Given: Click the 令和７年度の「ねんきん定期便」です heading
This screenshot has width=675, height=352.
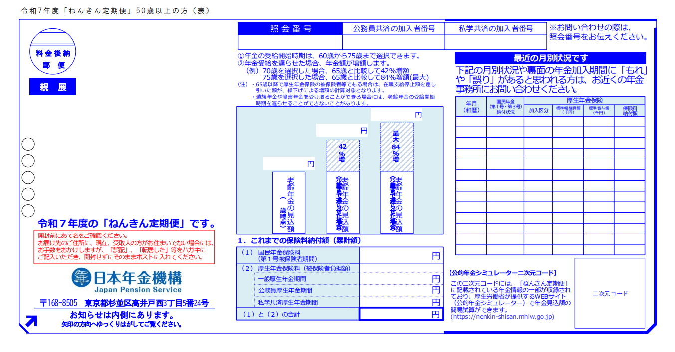Looking at the screenshot, I should click(x=127, y=223).
